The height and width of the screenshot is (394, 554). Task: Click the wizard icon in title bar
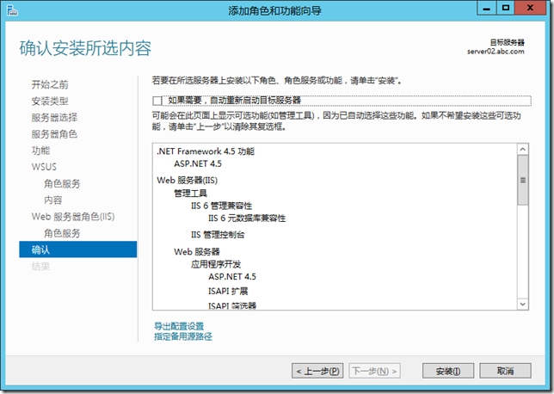click(x=13, y=10)
